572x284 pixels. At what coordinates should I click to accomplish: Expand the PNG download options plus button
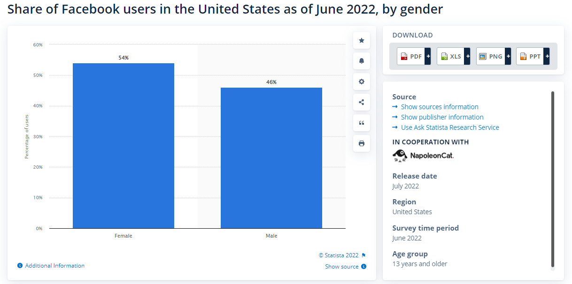tap(508, 56)
